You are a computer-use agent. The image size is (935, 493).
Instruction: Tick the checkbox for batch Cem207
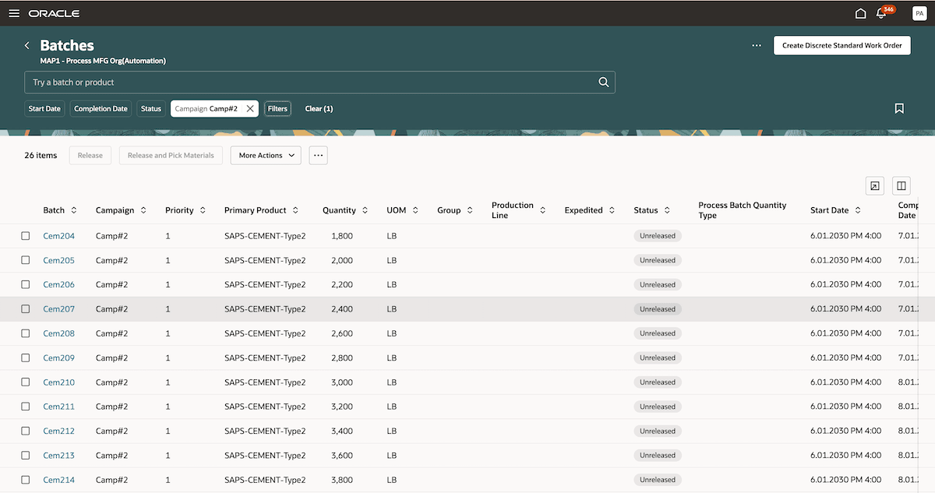[26, 309]
